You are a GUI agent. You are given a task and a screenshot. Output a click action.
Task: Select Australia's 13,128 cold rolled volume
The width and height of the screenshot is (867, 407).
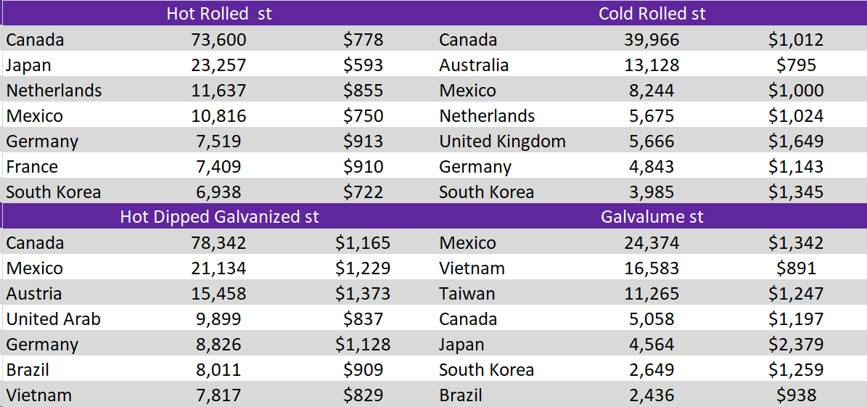[x=652, y=65]
